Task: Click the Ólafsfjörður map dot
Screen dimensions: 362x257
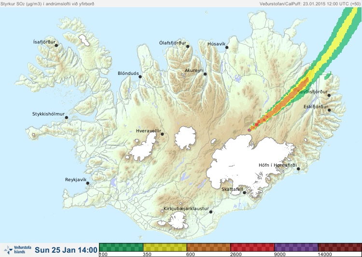Action: point(188,46)
